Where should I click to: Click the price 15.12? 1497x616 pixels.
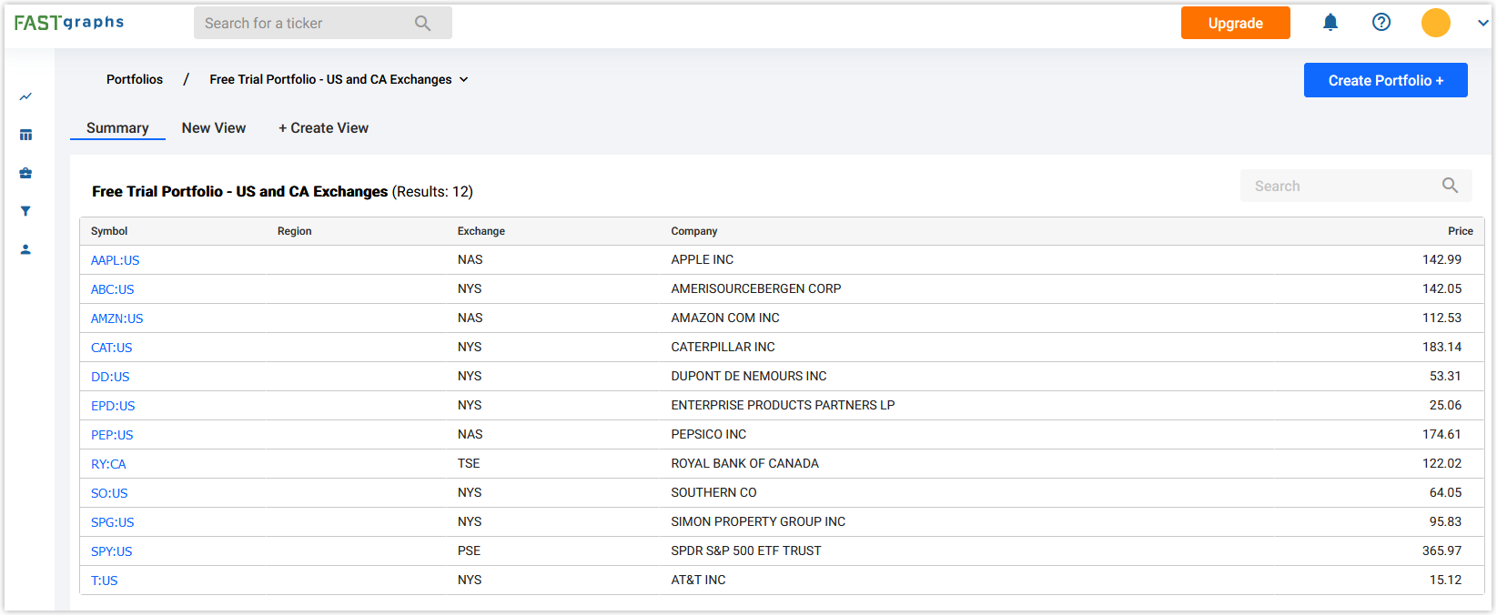click(x=1446, y=580)
